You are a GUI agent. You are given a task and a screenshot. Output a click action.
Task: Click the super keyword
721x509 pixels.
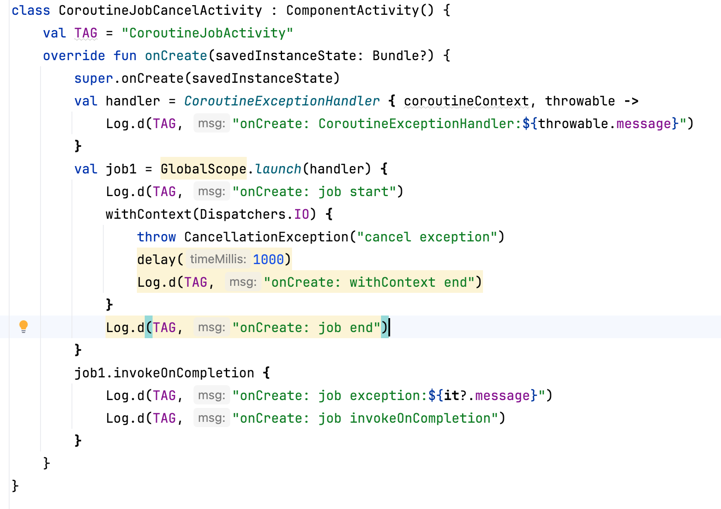[x=93, y=78]
